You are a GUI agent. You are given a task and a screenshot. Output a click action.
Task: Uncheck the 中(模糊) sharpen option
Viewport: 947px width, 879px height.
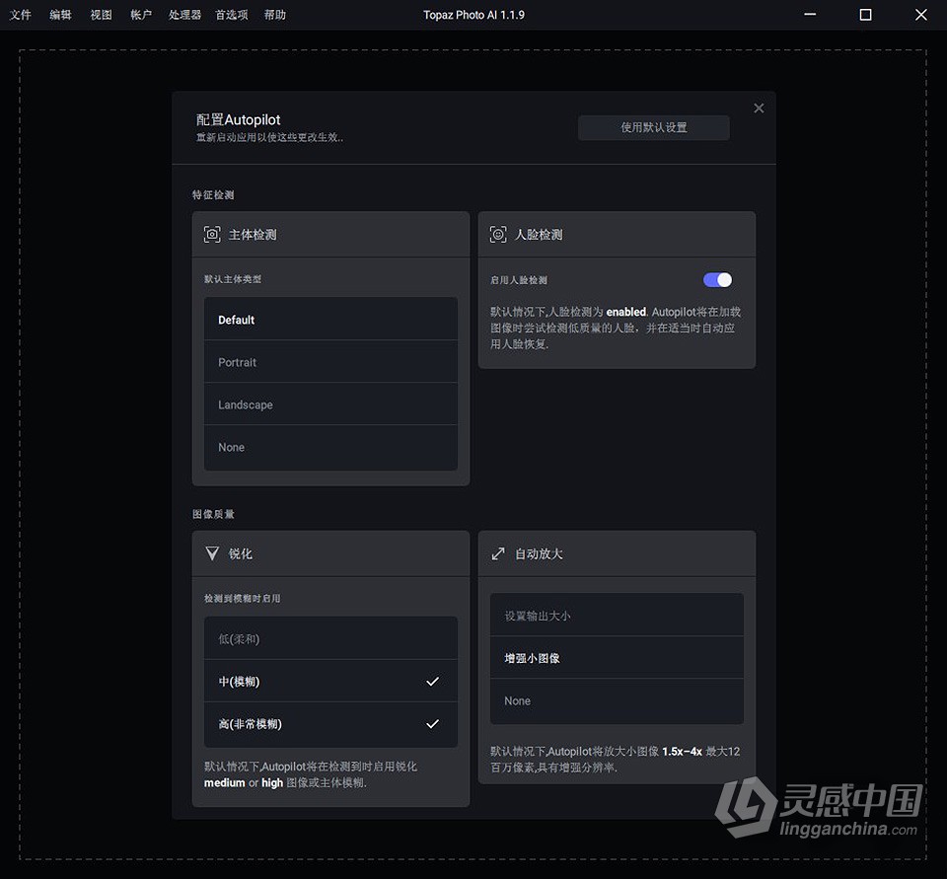click(x=330, y=681)
